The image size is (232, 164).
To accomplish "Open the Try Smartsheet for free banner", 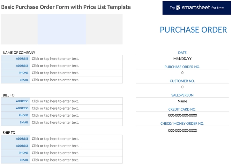I will point(197,8).
